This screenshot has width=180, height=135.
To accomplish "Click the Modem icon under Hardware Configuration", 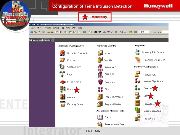I will tap(137, 74).
